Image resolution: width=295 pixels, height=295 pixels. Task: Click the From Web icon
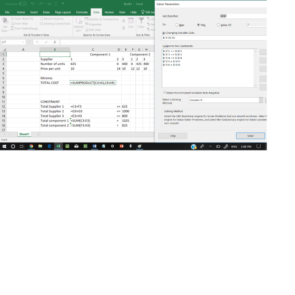coord(12,24)
